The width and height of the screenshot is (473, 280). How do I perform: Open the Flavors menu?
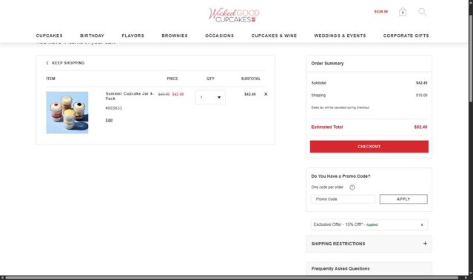tap(133, 36)
